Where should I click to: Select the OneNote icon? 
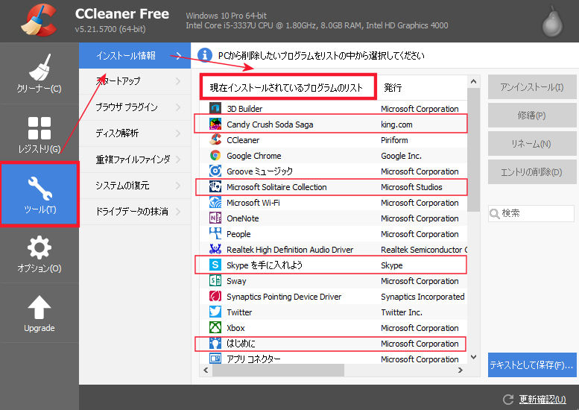(x=215, y=218)
